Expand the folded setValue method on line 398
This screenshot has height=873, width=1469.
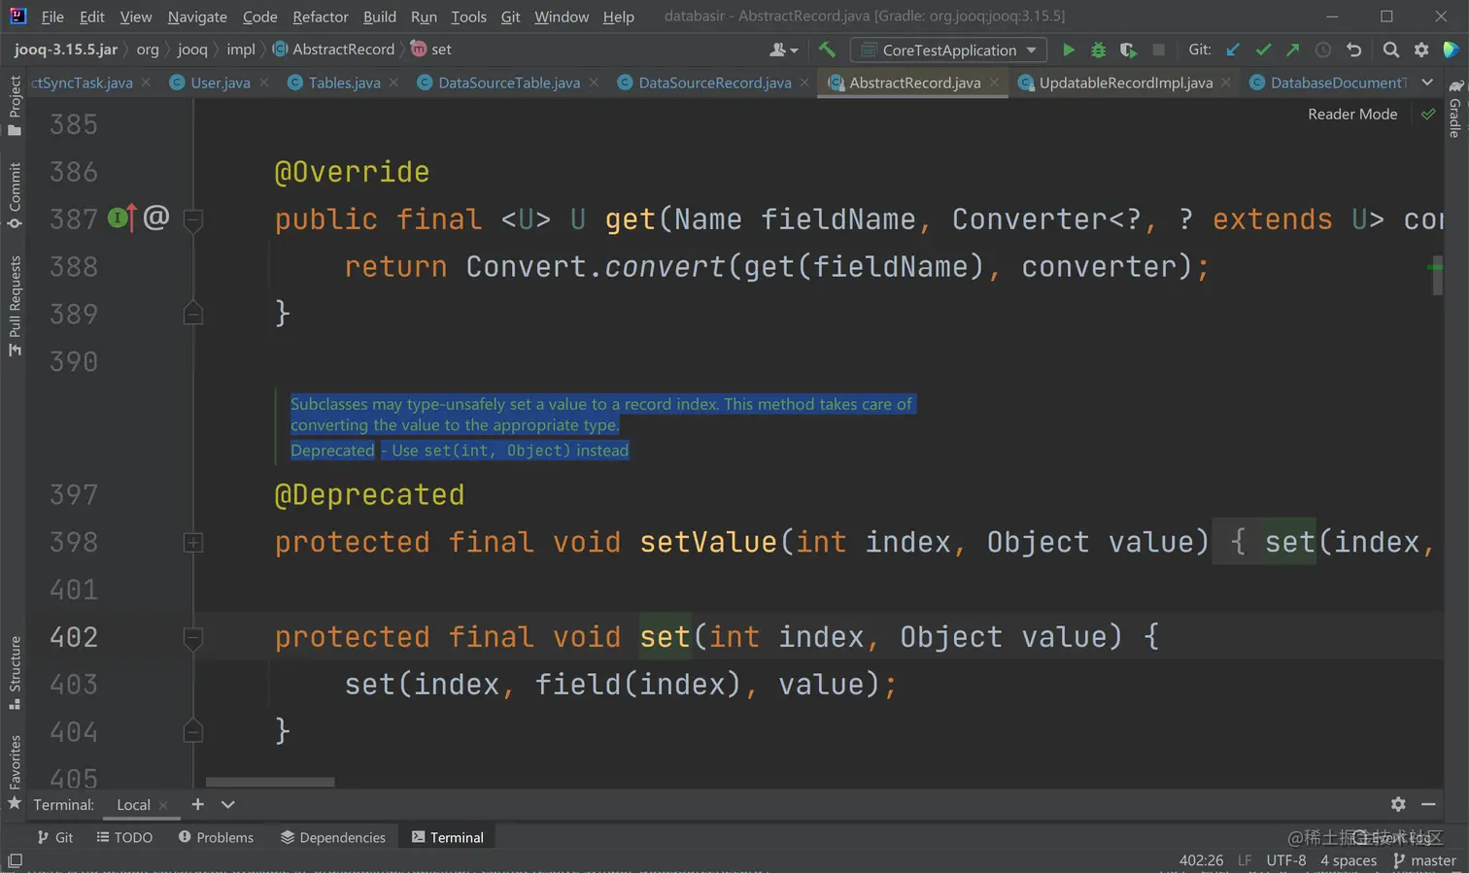pos(193,543)
